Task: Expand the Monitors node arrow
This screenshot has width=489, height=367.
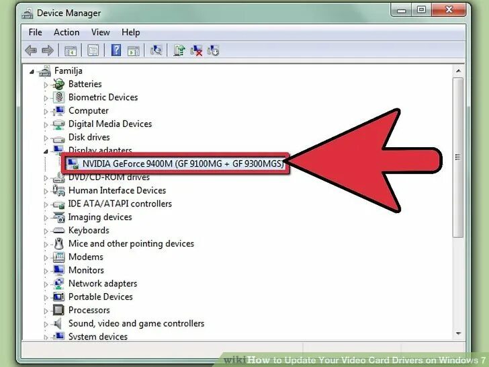Action: [x=46, y=271]
